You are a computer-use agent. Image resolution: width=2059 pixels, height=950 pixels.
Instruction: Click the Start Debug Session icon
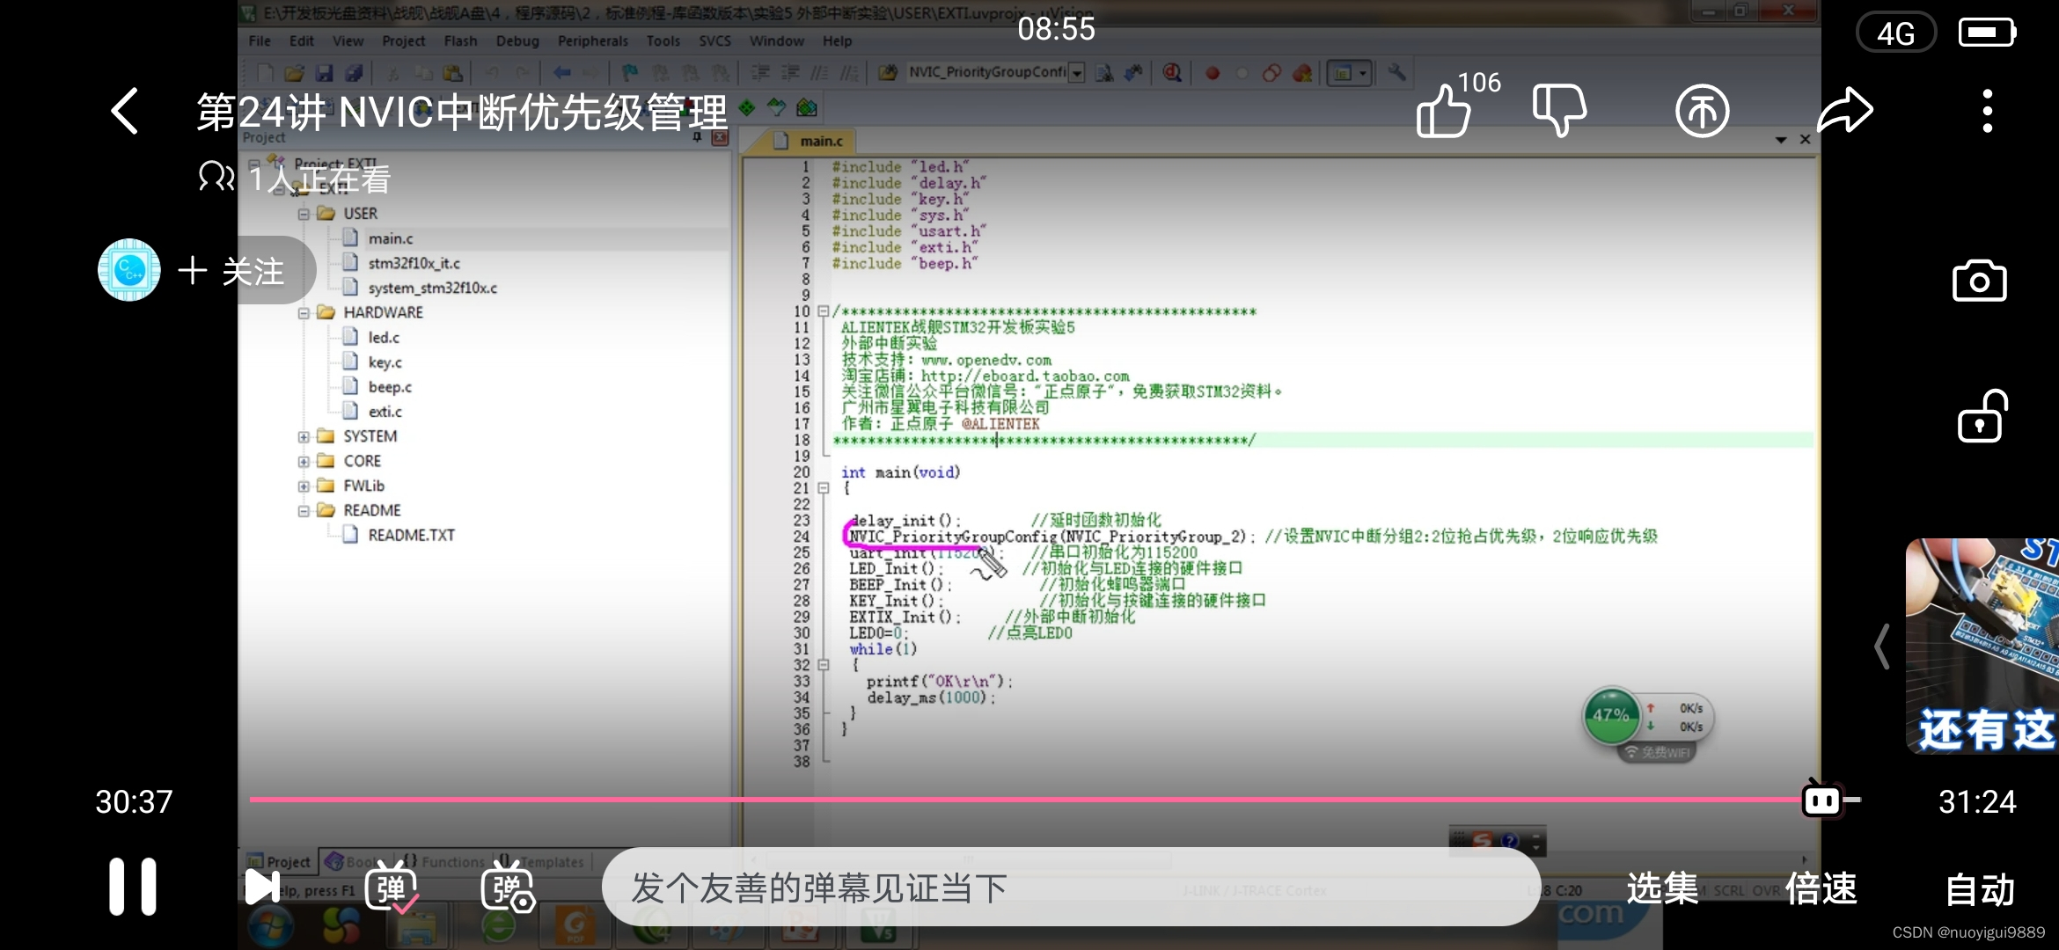coord(1170,74)
